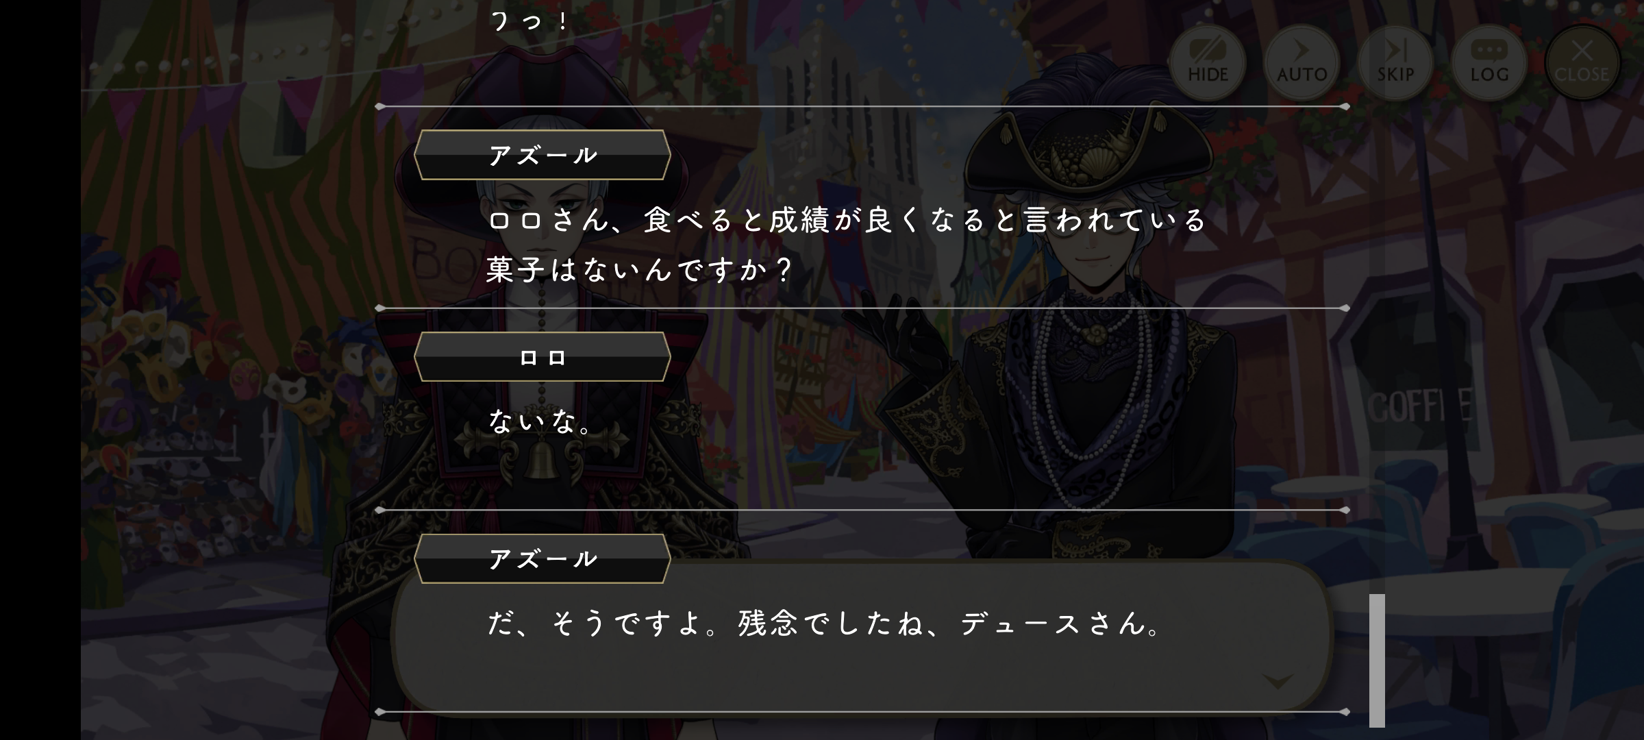Click the ロロ reply ないな。

(540, 421)
